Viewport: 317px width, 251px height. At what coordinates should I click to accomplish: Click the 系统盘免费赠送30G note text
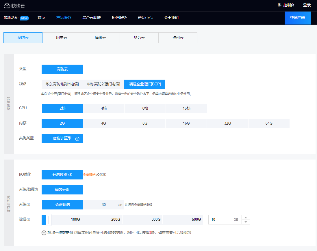pyautogui.click(x=138, y=205)
